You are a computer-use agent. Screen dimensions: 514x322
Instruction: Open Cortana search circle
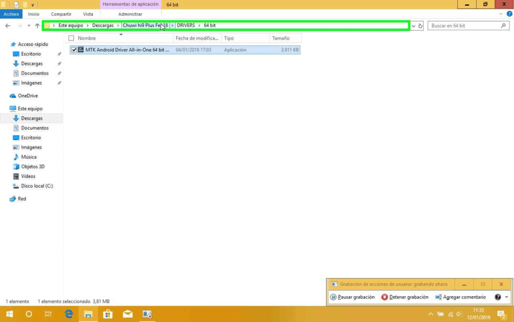tap(29, 314)
